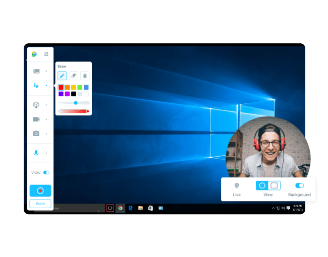
Task: Select the eraser tool
Action: pyautogui.click(x=74, y=76)
